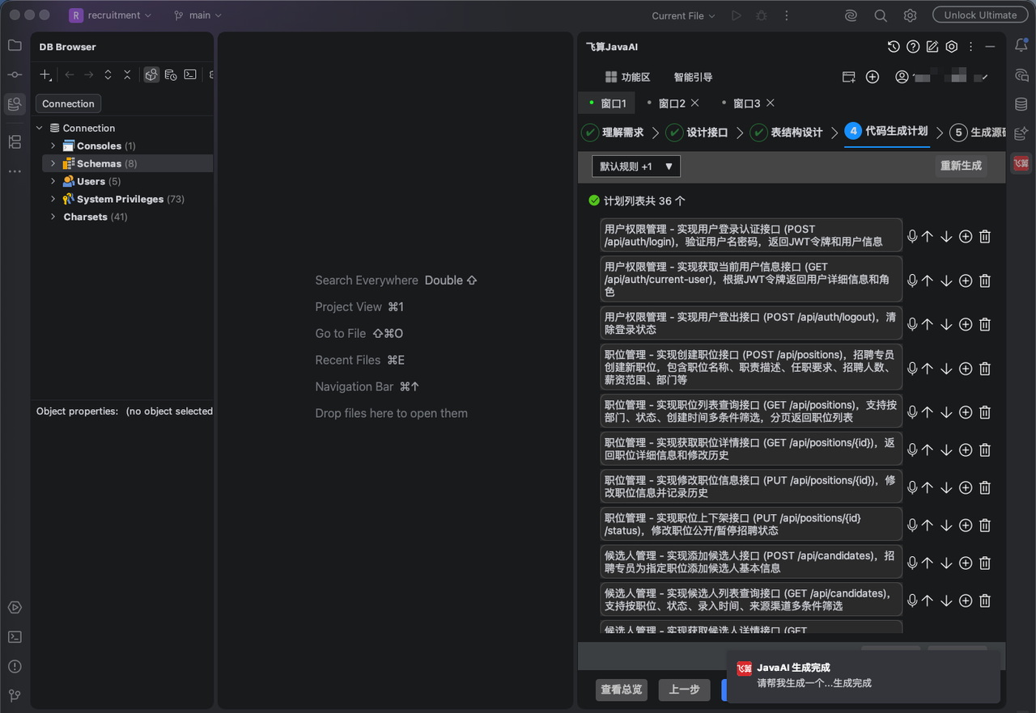1036x713 pixels.
Task: Add a plan after the position list query item
Action: (x=966, y=411)
